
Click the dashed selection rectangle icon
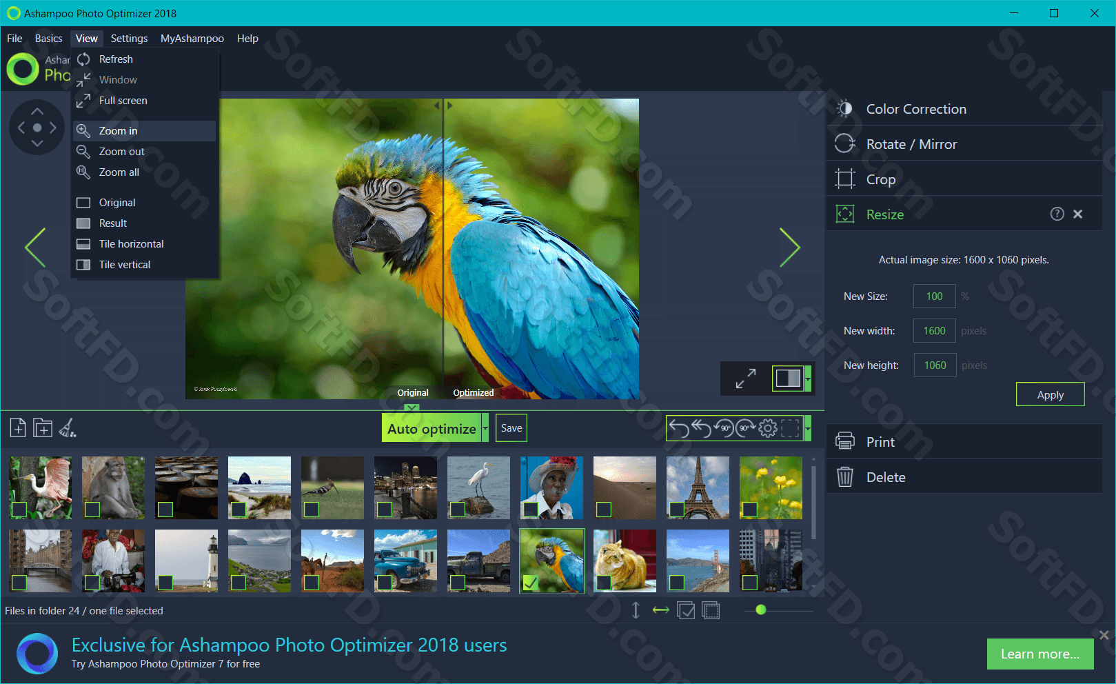pos(790,428)
